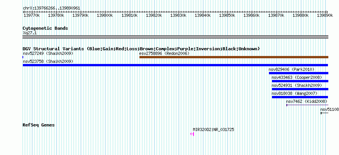
Task: Click the 139890k ruler tick label
Action: (x=325, y=16)
